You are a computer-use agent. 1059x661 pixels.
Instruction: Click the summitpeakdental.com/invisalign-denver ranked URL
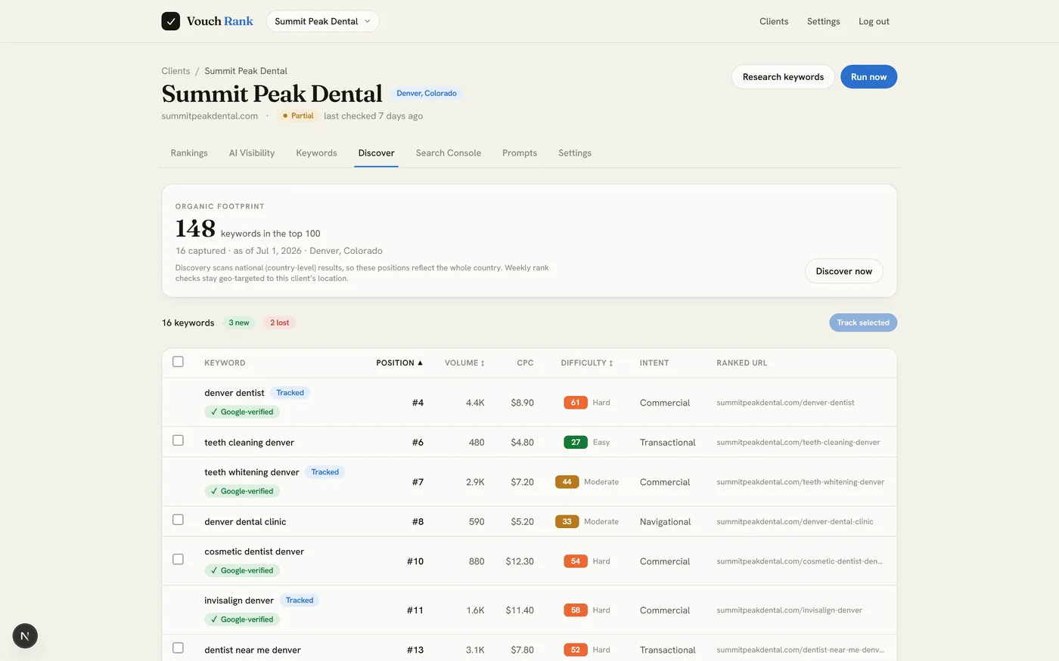pyautogui.click(x=789, y=610)
